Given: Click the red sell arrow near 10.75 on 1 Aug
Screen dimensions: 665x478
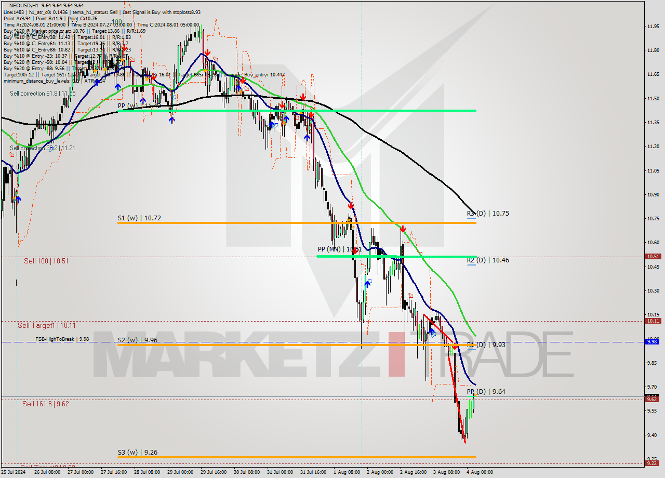Looking at the screenshot, I should coord(351,205).
